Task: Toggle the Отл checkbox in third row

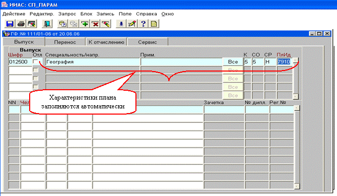Action: click(35, 78)
